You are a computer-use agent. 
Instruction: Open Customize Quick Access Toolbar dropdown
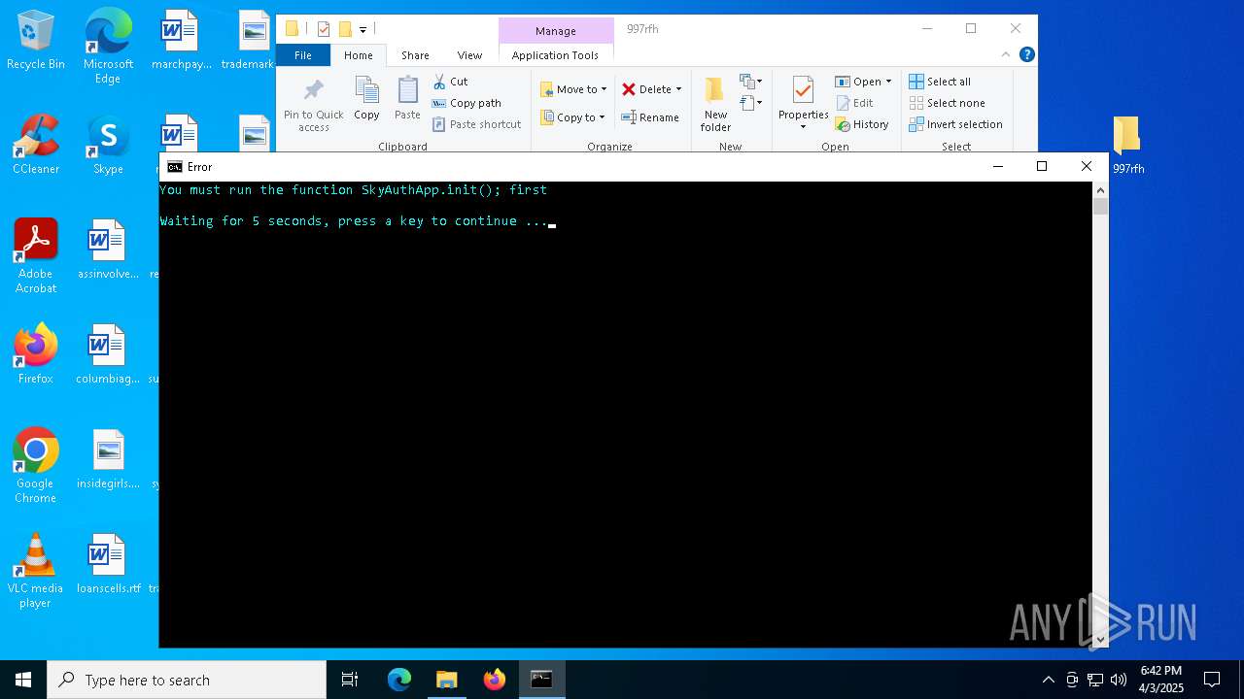363,29
